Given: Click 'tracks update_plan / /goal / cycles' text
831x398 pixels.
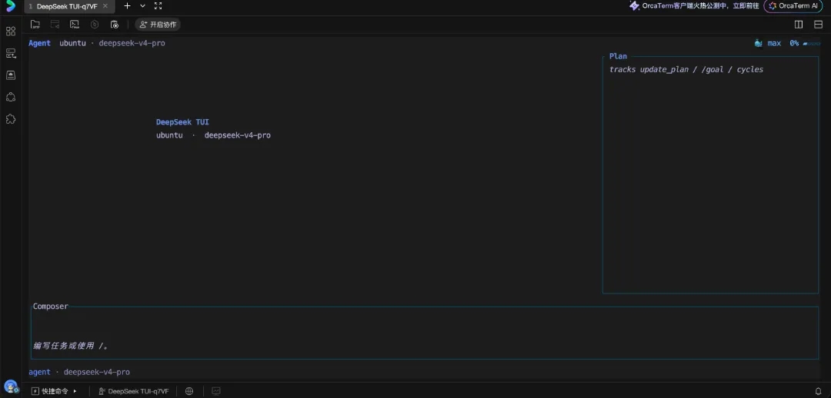Looking at the screenshot, I should point(686,69).
